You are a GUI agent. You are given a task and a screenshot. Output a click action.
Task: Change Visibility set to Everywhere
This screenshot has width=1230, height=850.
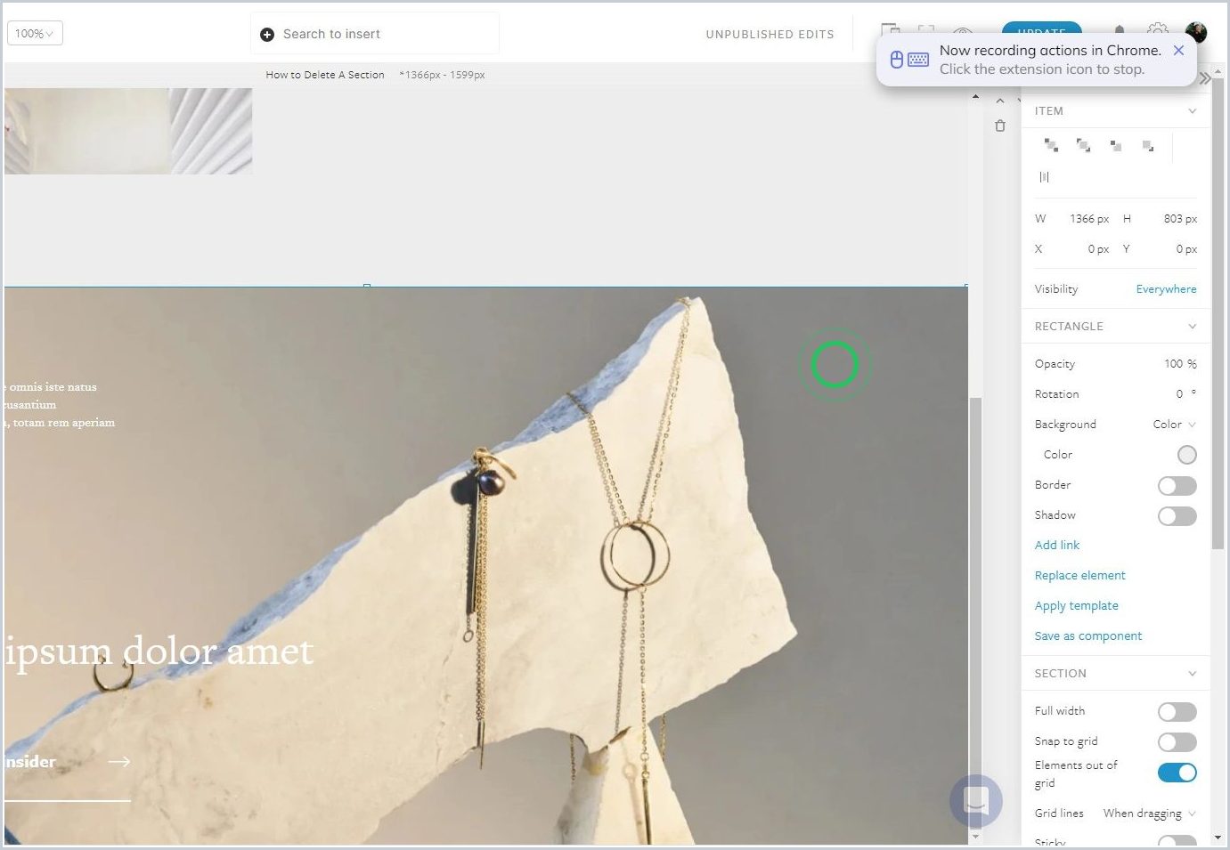1166,289
